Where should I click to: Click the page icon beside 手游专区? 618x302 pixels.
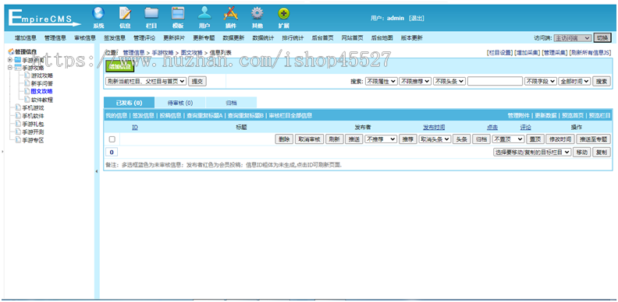pos(18,139)
